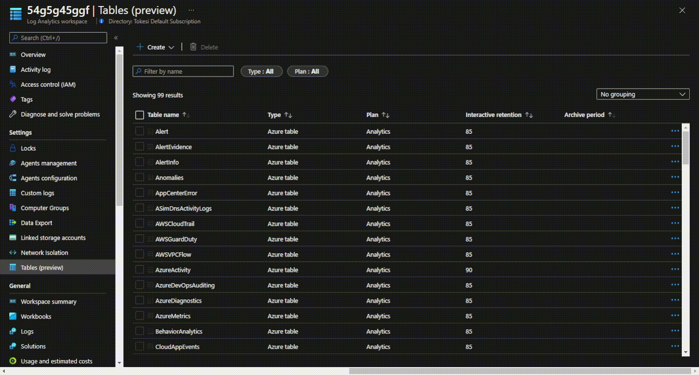Open the Plan : All filter
699x375 pixels.
307,71
